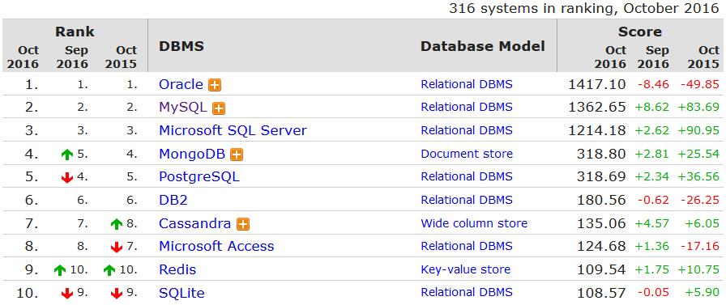Open the Microsoft Access link
726x305 pixels.
point(216,247)
